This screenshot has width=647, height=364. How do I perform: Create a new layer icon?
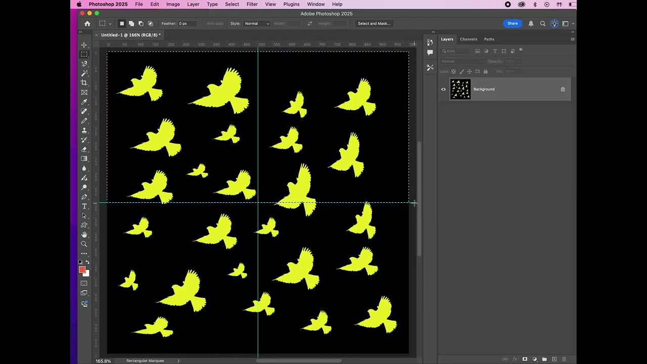(554, 359)
